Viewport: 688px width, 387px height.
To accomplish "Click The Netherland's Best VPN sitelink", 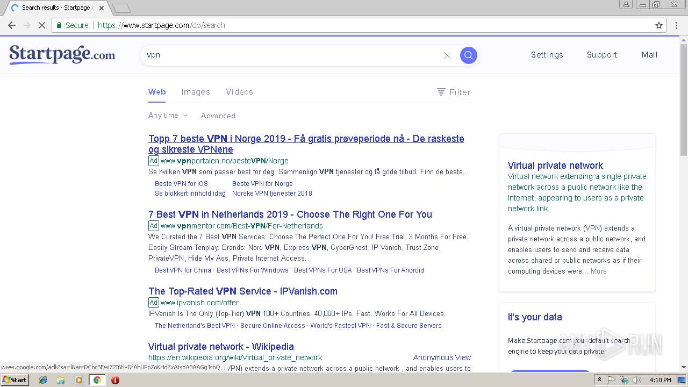I will tap(195, 326).
